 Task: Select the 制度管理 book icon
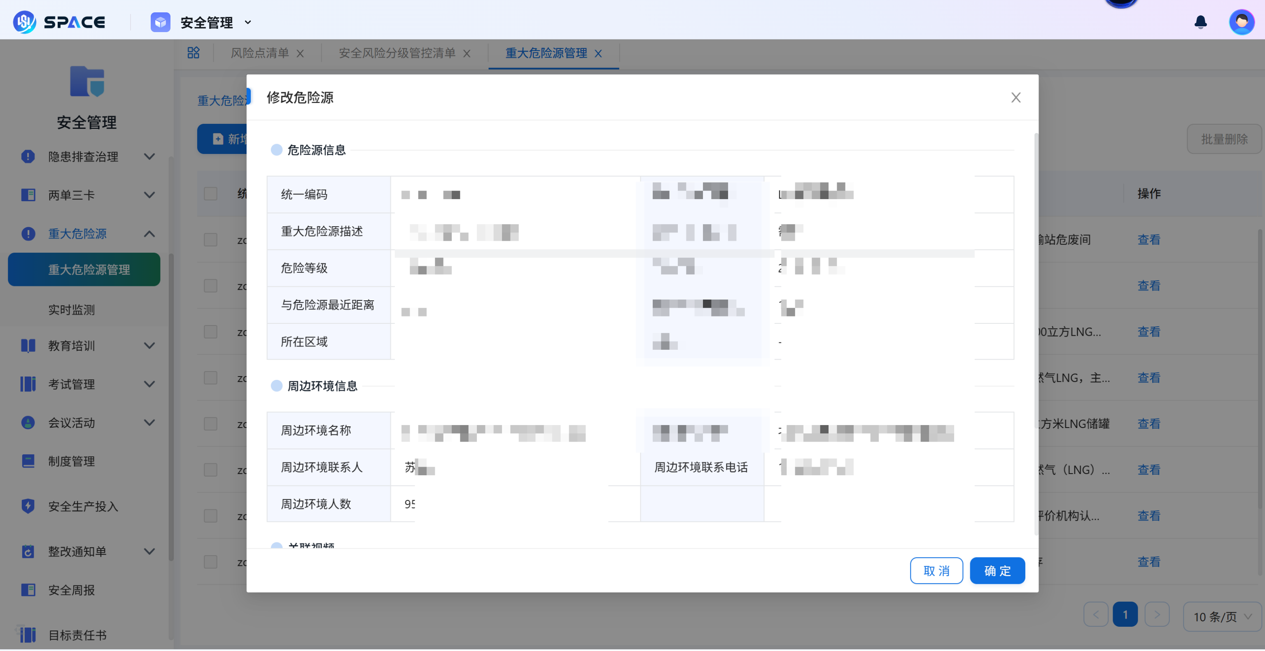[x=28, y=460]
